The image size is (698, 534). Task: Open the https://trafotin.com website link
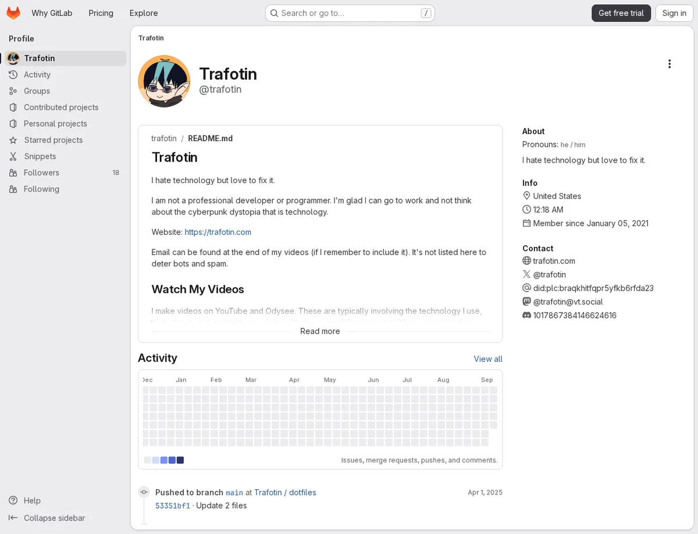click(218, 232)
